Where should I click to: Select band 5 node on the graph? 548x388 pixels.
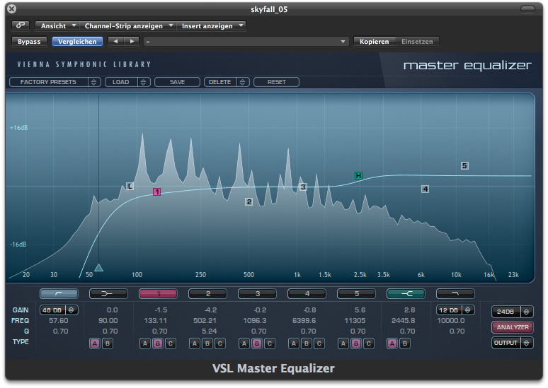point(464,166)
